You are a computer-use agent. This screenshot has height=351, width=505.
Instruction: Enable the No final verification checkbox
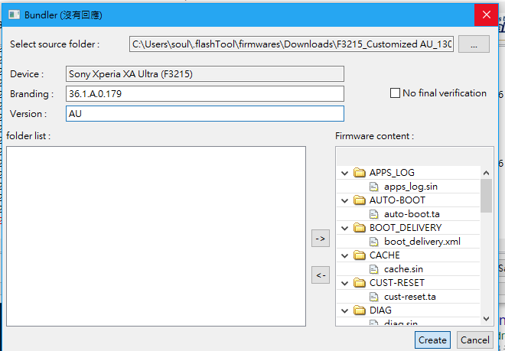click(395, 93)
